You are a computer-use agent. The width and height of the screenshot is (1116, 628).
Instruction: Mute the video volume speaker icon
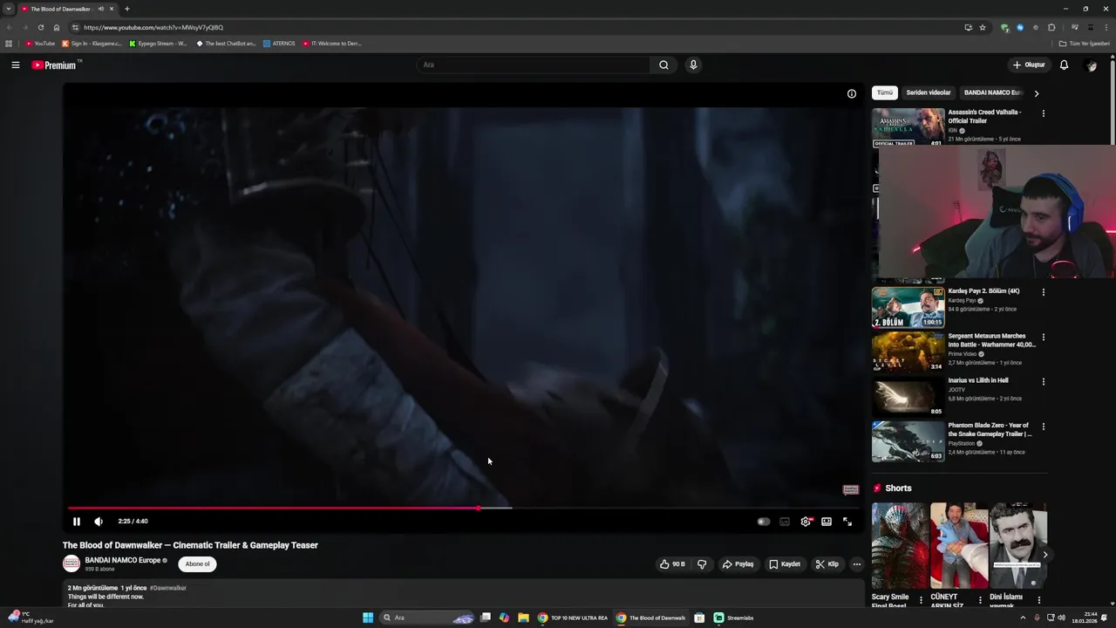tap(99, 522)
